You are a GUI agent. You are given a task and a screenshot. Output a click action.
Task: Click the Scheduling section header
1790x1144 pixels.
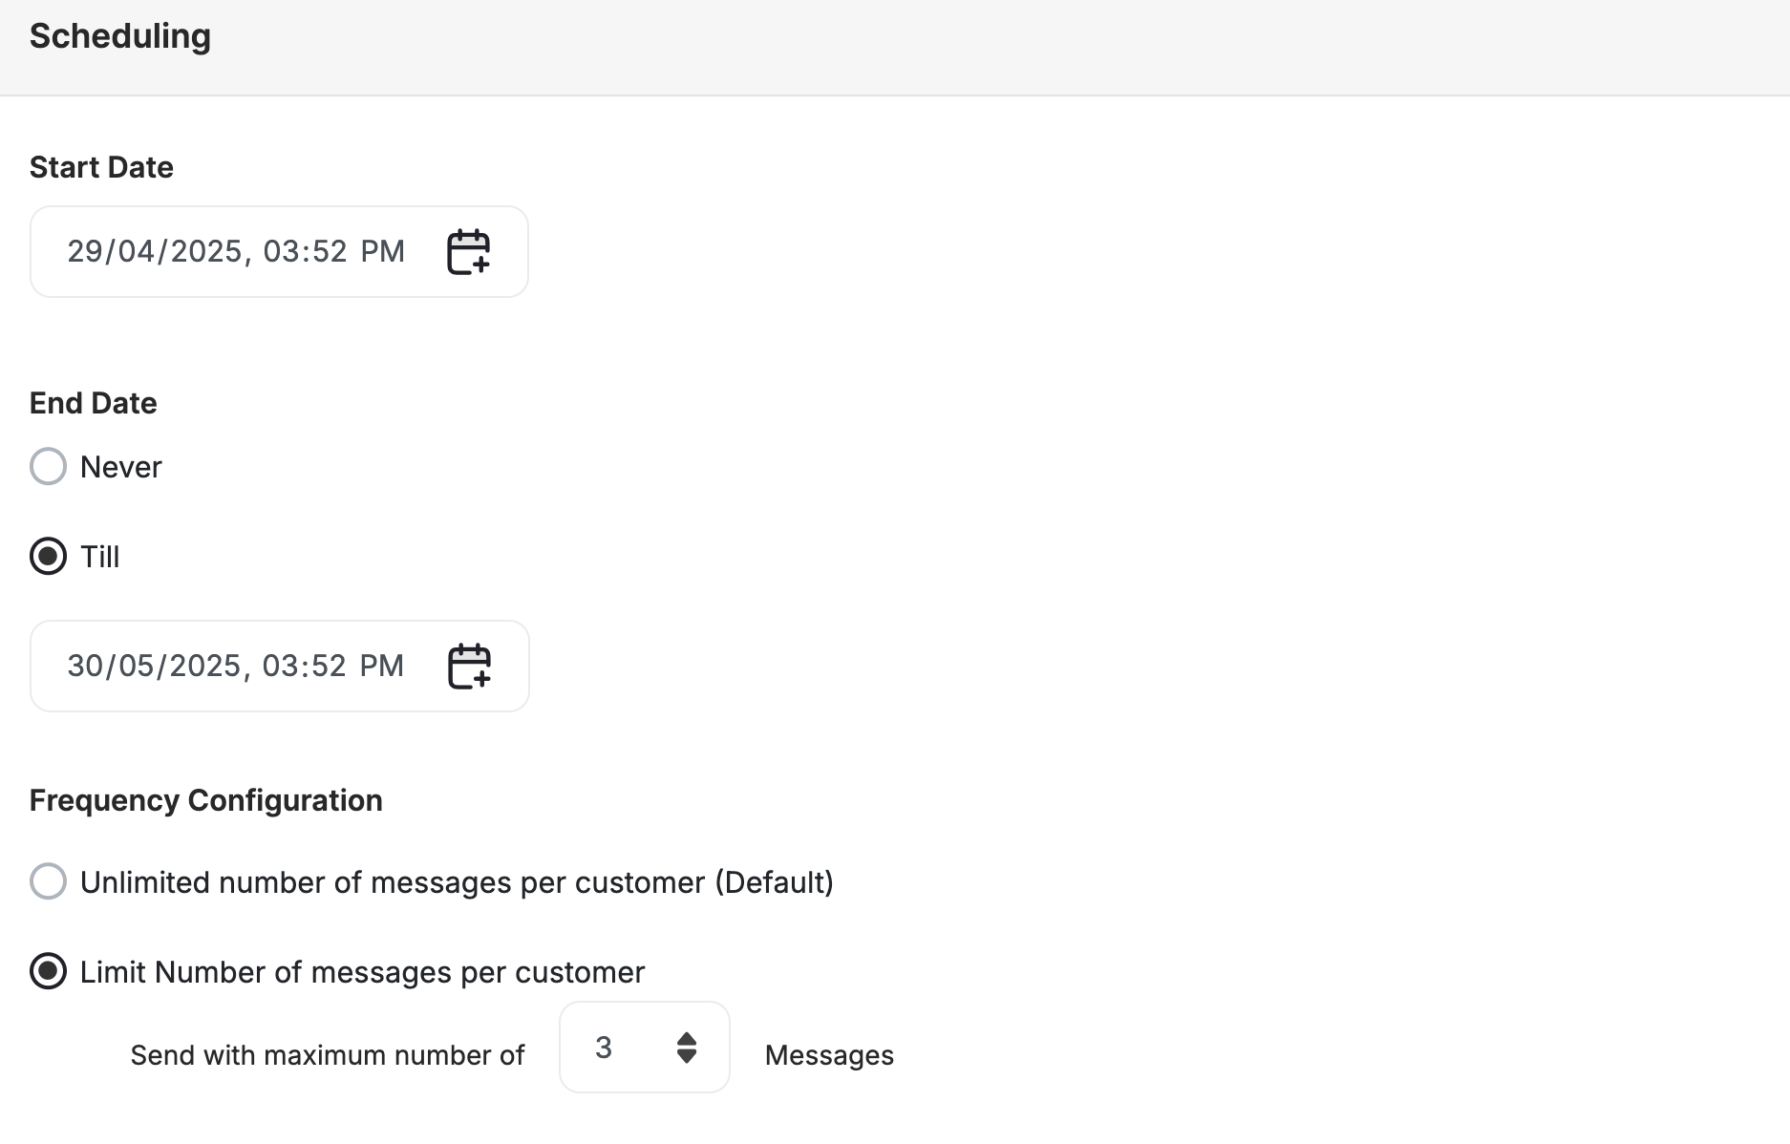pyautogui.click(x=119, y=35)
